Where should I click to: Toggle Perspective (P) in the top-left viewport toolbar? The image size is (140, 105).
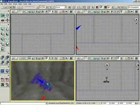pos(47,12)
